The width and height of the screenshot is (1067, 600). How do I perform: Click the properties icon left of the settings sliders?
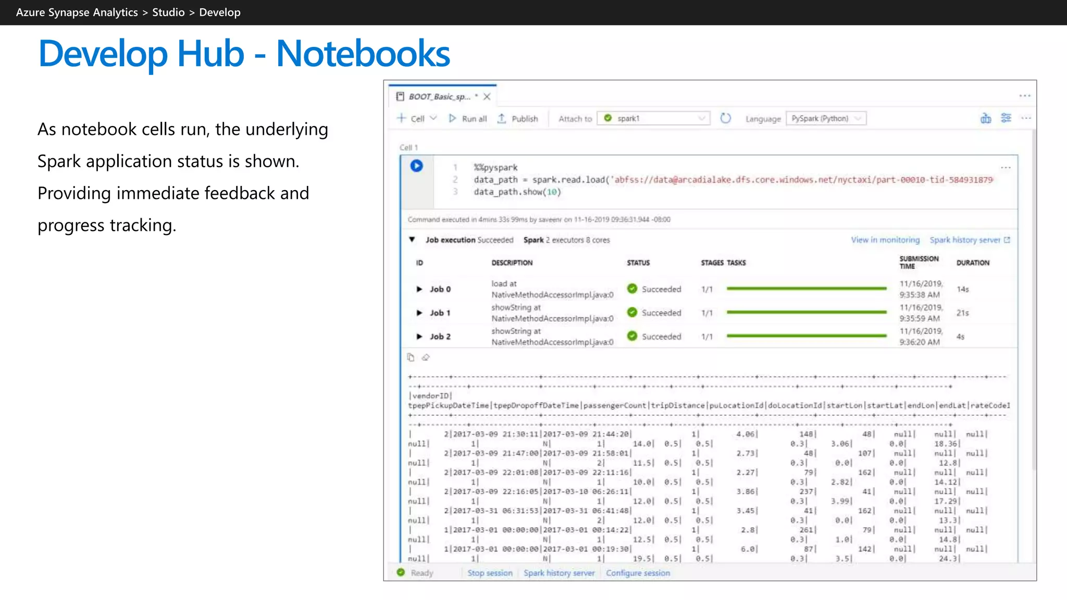coord(986,118)
